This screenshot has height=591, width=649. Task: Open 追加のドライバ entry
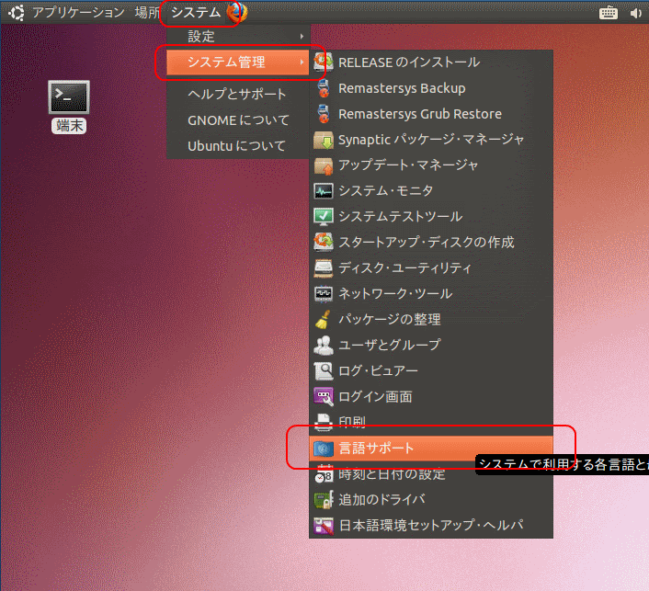431,500
